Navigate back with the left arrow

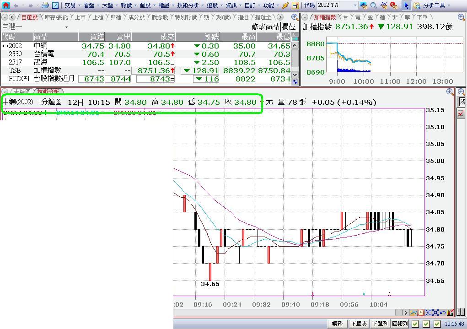(16, 5)
